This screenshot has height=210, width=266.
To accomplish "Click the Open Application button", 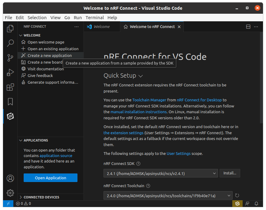I will click(x=50, y=178).
